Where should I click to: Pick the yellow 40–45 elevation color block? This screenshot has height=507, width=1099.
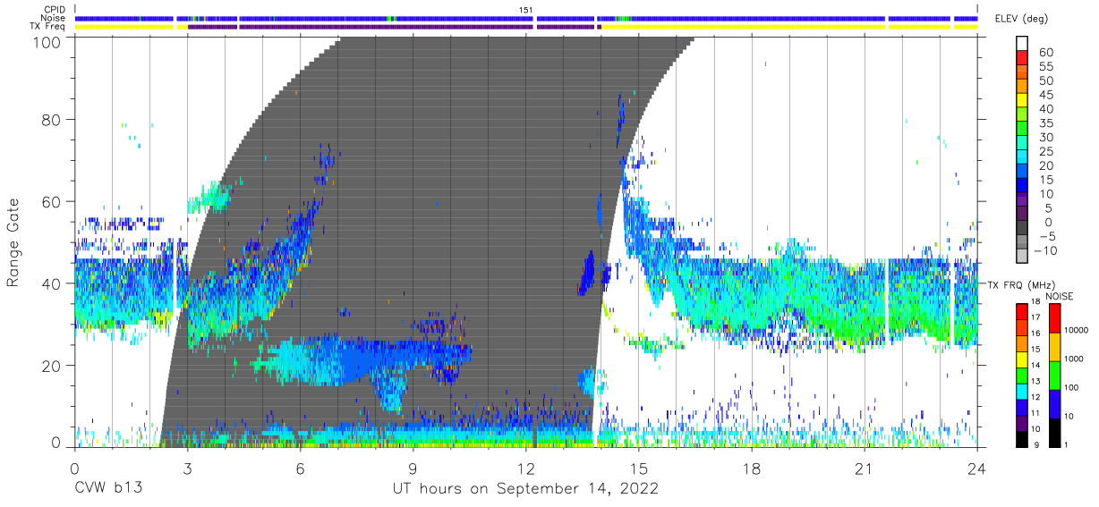tap(1023, 102)
